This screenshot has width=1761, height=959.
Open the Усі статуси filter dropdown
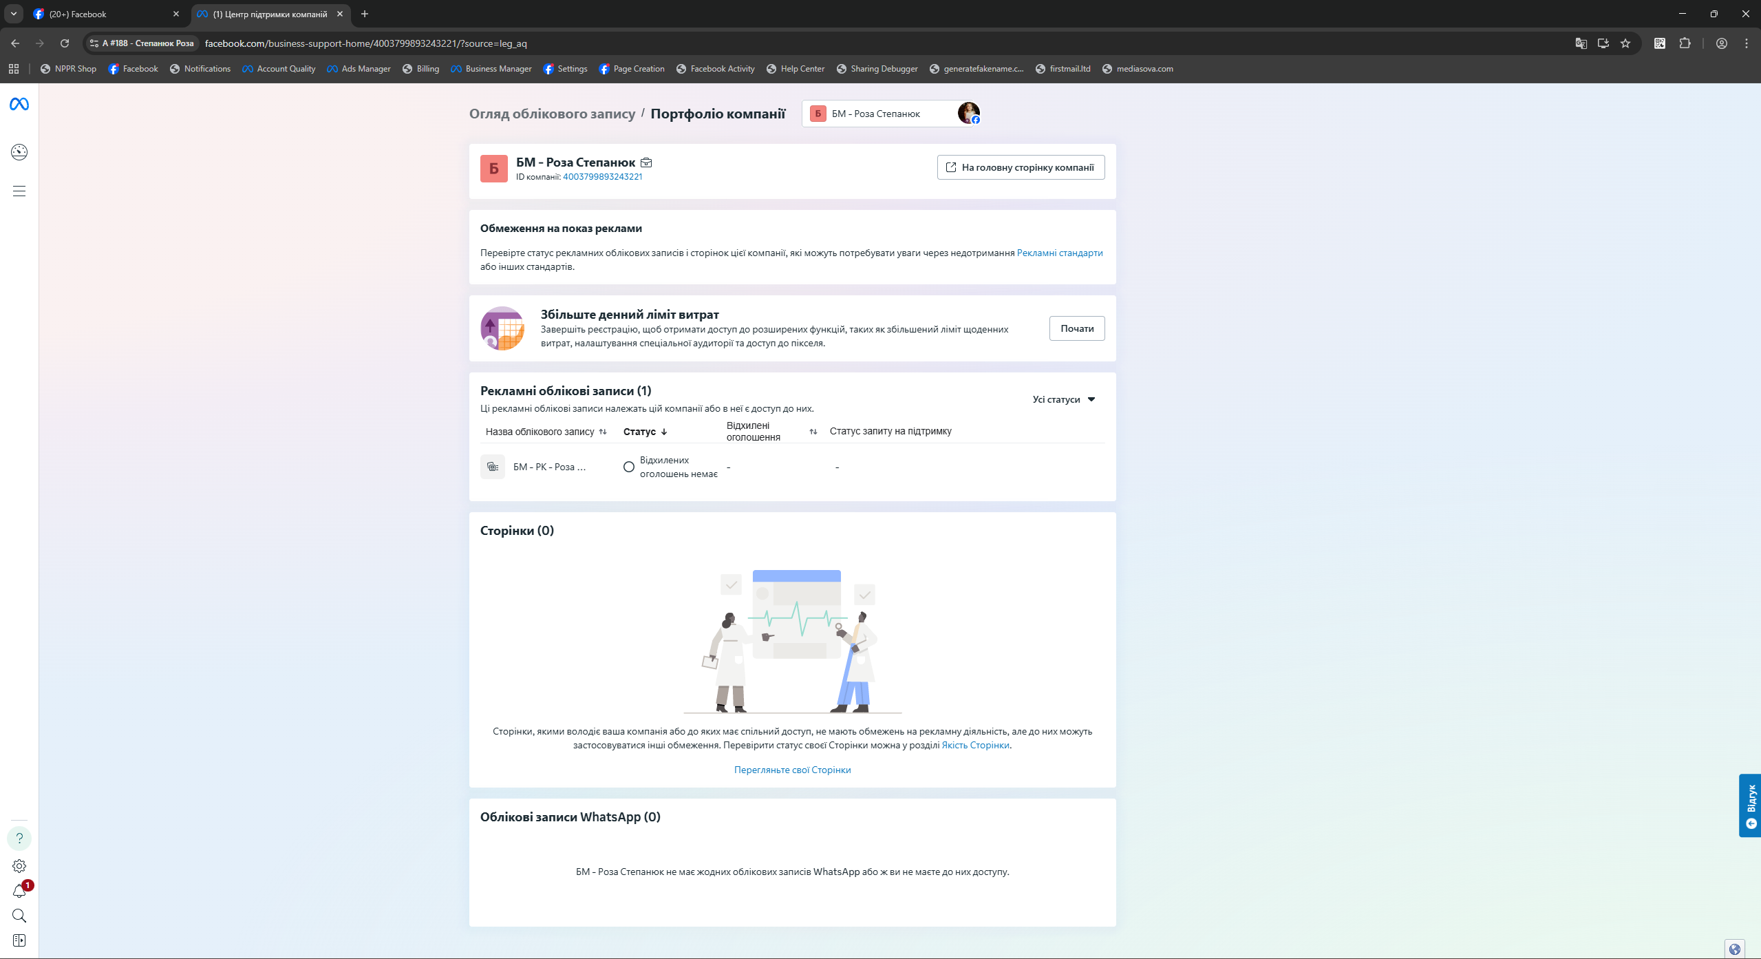point(1063,399)
